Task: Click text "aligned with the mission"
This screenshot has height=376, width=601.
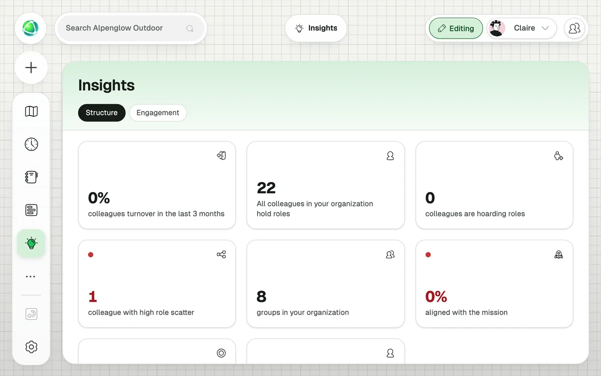Action: pos(466,312)
